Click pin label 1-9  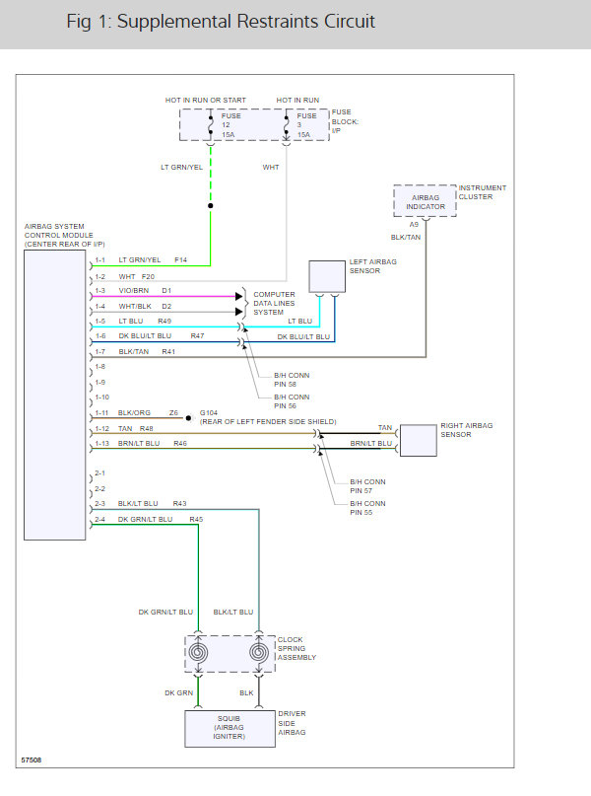click(x=99, y=383)
